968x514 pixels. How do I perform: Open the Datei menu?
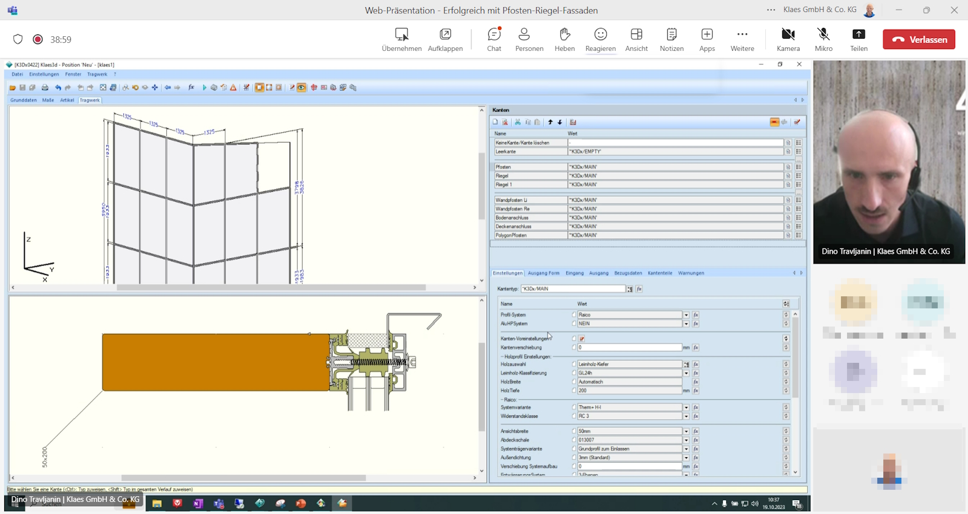click(17, 74)
